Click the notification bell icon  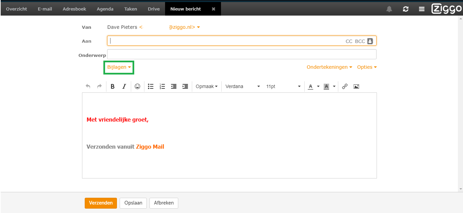pyautogui.click(x=389, y=9)
